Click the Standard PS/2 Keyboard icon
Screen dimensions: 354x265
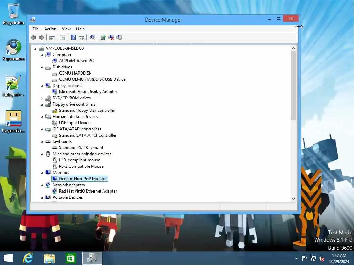(x=54, y=148)
